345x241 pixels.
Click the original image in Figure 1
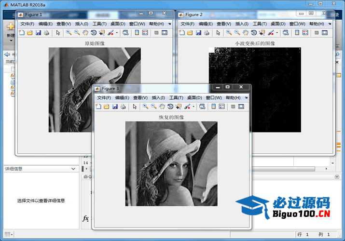point(95,90)
